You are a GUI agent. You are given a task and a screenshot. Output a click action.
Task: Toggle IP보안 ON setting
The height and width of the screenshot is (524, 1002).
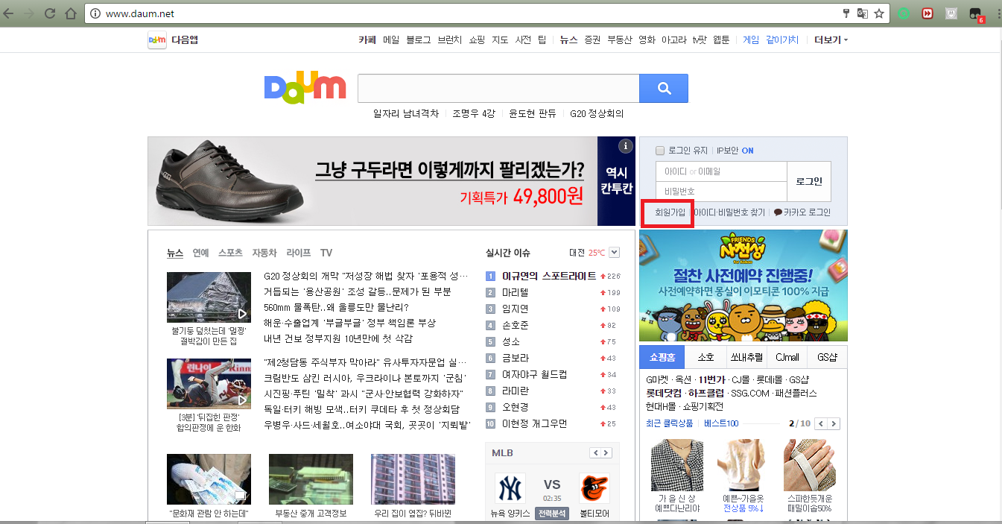click(x=735, y=151)
